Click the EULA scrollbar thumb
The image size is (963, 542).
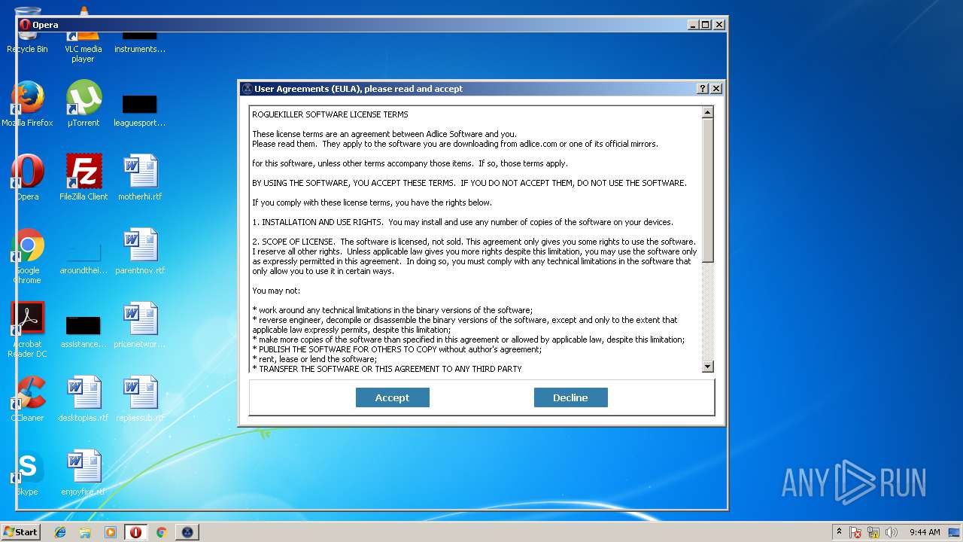coord(707,190)
